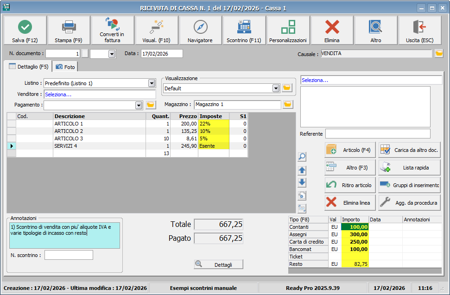This screenshot has height=295, width=450.
Task: Select the green Contanti amount cell
Action: point(355,227)
